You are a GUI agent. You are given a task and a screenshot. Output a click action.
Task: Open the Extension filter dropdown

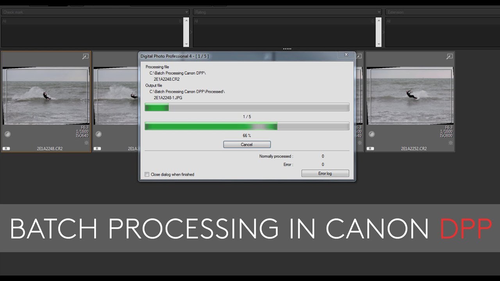pos(443,12)
